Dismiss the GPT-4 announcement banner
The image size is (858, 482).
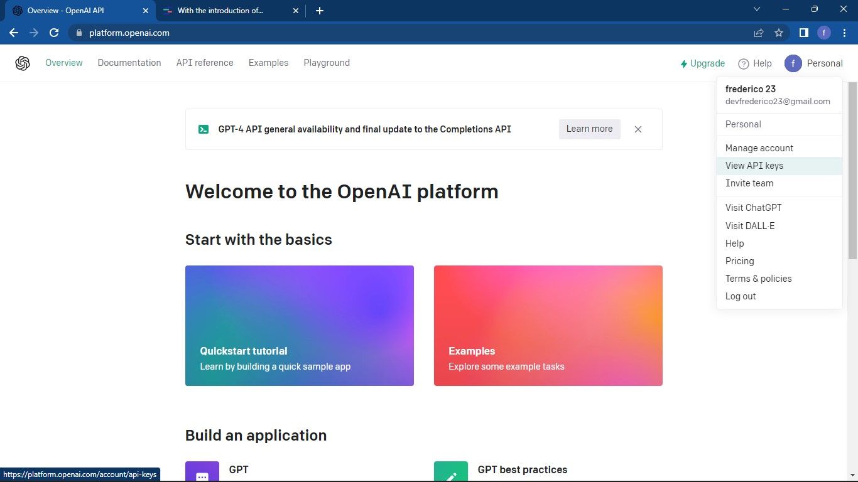pos(638,129)
